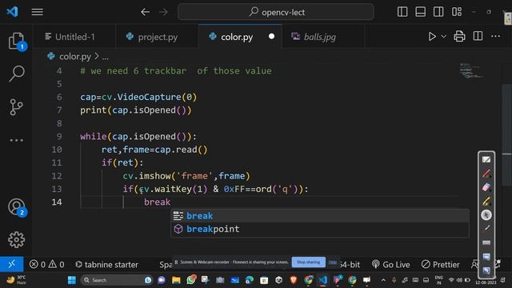Open WhatsApp from the taskbar
The height and width of the screenshot is (288, 512).
coord(191,280)
